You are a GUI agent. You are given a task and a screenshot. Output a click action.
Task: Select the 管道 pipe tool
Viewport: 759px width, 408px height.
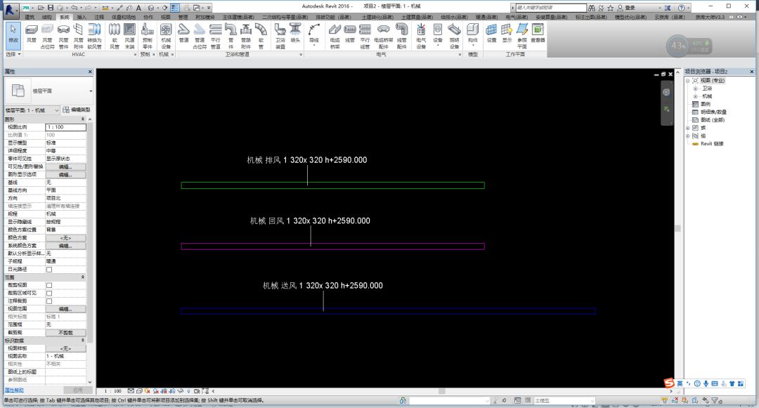[x=183, y=33]
